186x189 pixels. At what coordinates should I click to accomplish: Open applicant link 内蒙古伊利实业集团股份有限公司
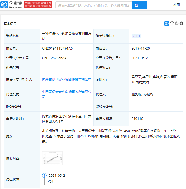point(67,80)
